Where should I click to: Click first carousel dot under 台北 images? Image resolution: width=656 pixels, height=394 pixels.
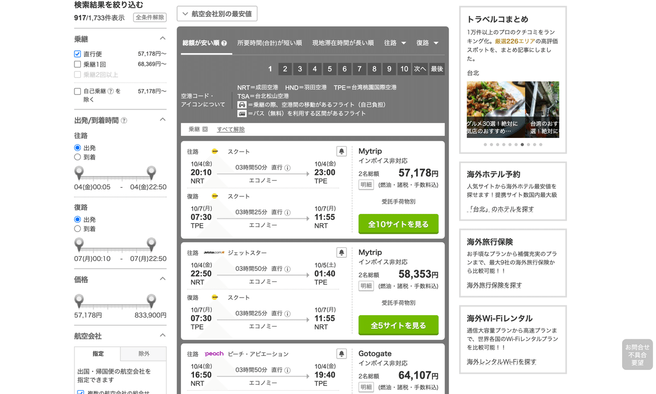click(485, 145)
